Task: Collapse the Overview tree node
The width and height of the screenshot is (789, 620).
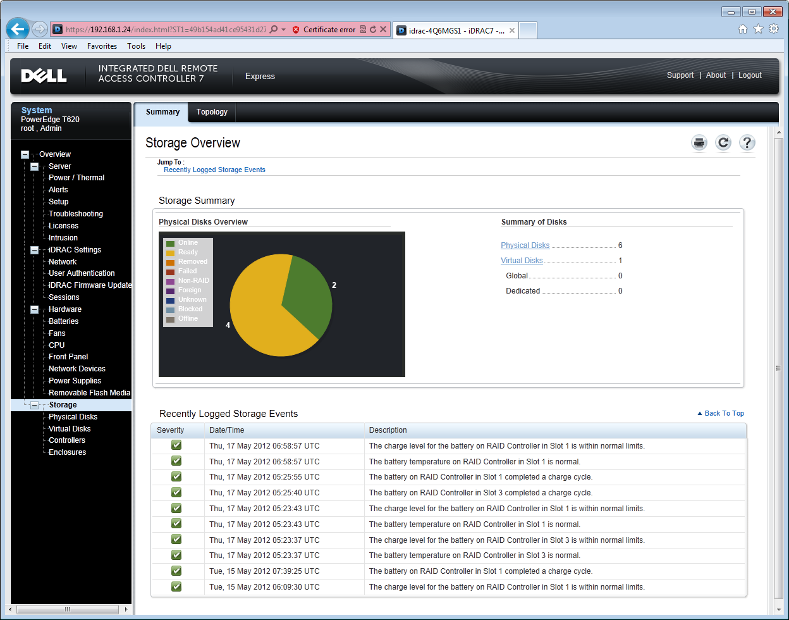Action: tap(25, 154)
